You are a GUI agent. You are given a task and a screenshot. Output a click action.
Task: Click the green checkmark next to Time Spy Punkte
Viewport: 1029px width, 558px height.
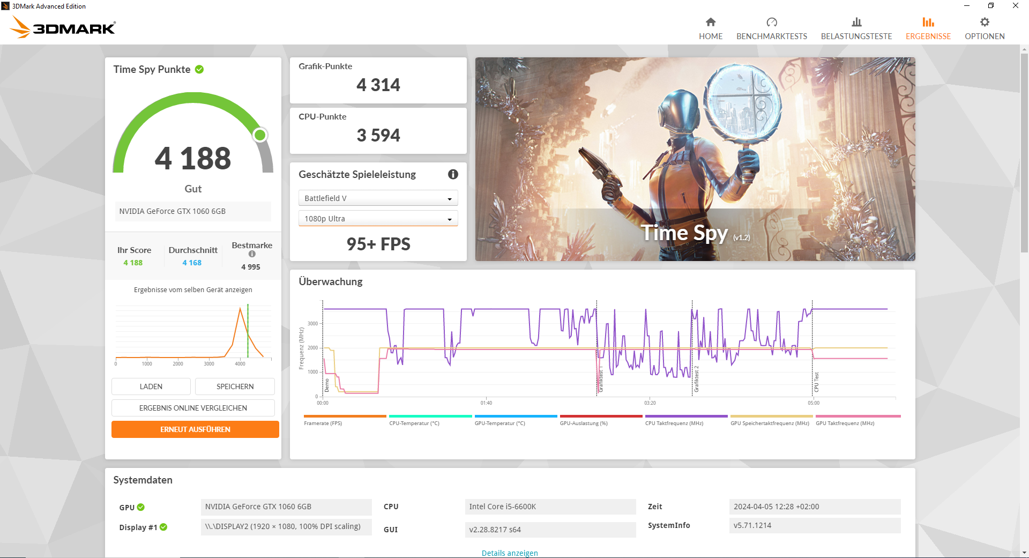tap(200, 69)
